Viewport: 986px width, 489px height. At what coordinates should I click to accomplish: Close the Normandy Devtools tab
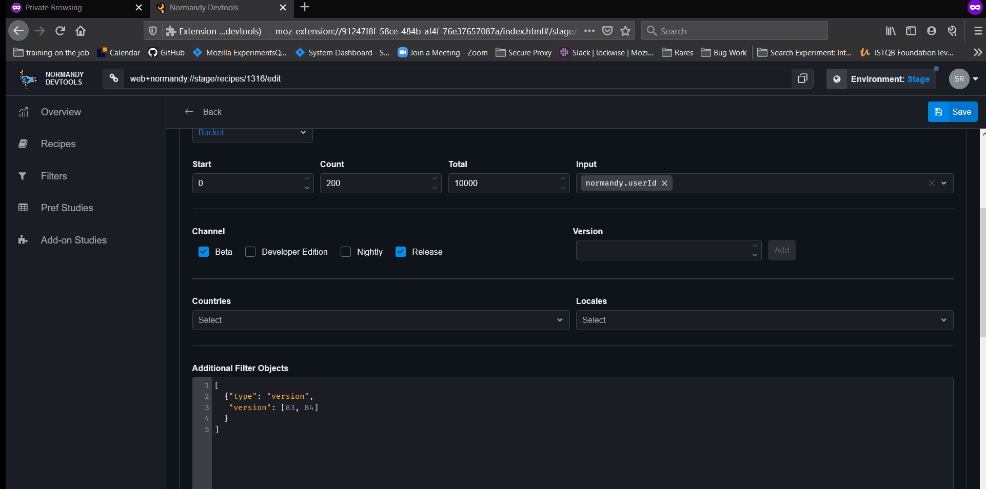pos(283,8)
